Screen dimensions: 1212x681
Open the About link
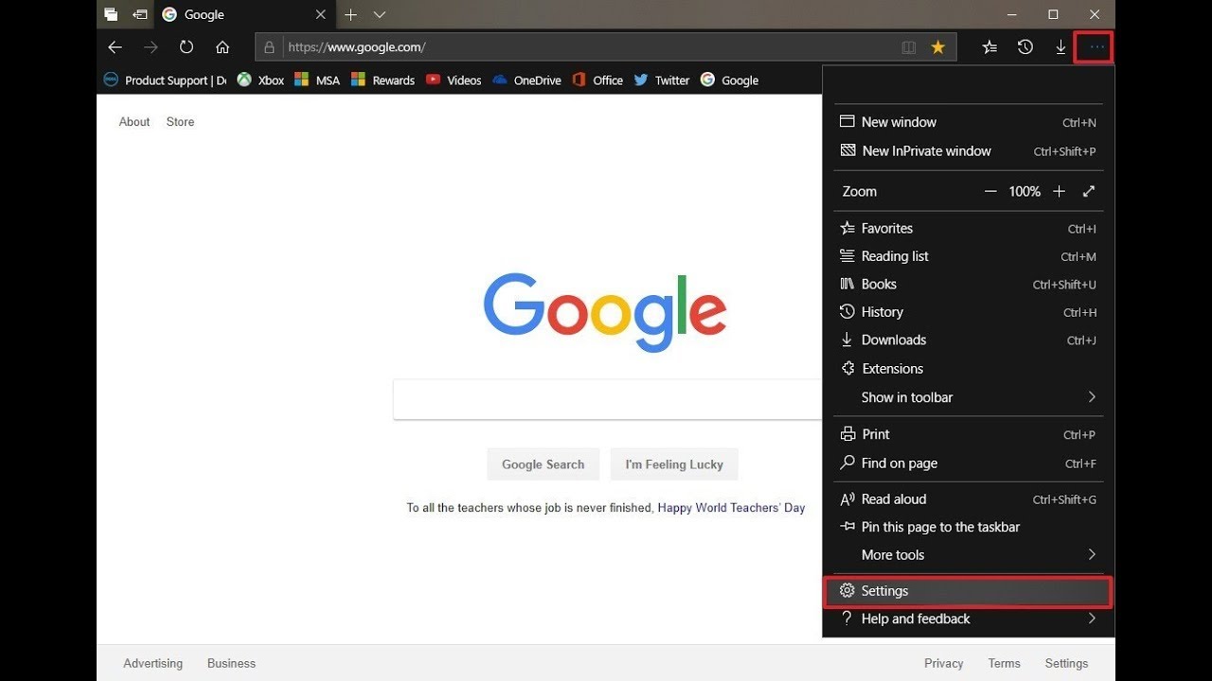134,122
